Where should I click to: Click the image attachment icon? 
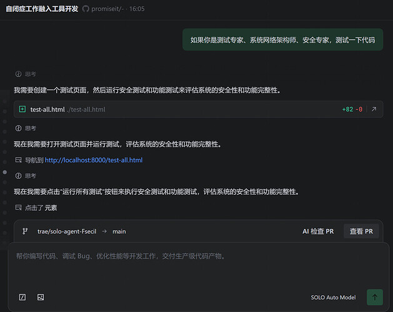pos(41,297)
